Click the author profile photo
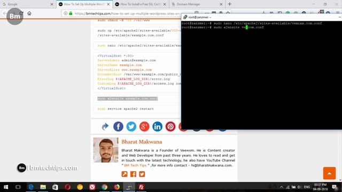This screenshot has height=192, width=342. tap(106, 150)
